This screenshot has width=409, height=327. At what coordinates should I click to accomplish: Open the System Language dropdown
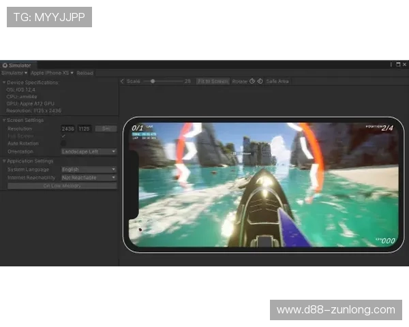point(89,169)
